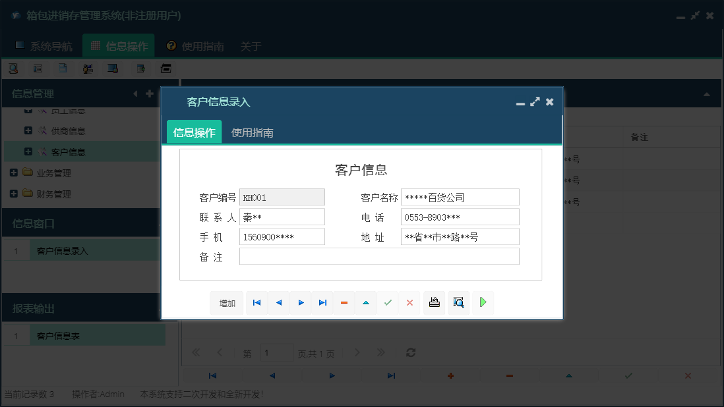Open the 信息操作 menu
The image size is (724, 407).
(x=118, y=46)
